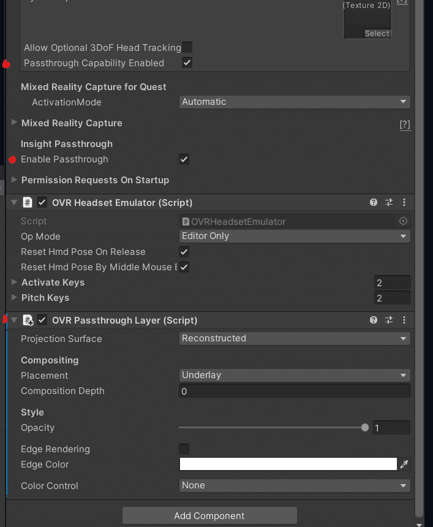Open the Edge Color white swatch
Image resolution: width=433 pixels, height=527 pixels.
tap(288, 464)
